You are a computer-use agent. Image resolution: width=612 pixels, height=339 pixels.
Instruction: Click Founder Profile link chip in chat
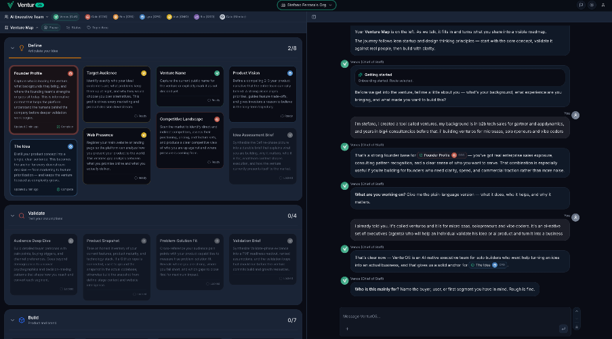click(442, 155)
